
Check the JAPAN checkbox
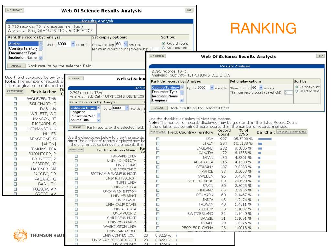pyautogui.click(x=158, y=158)
